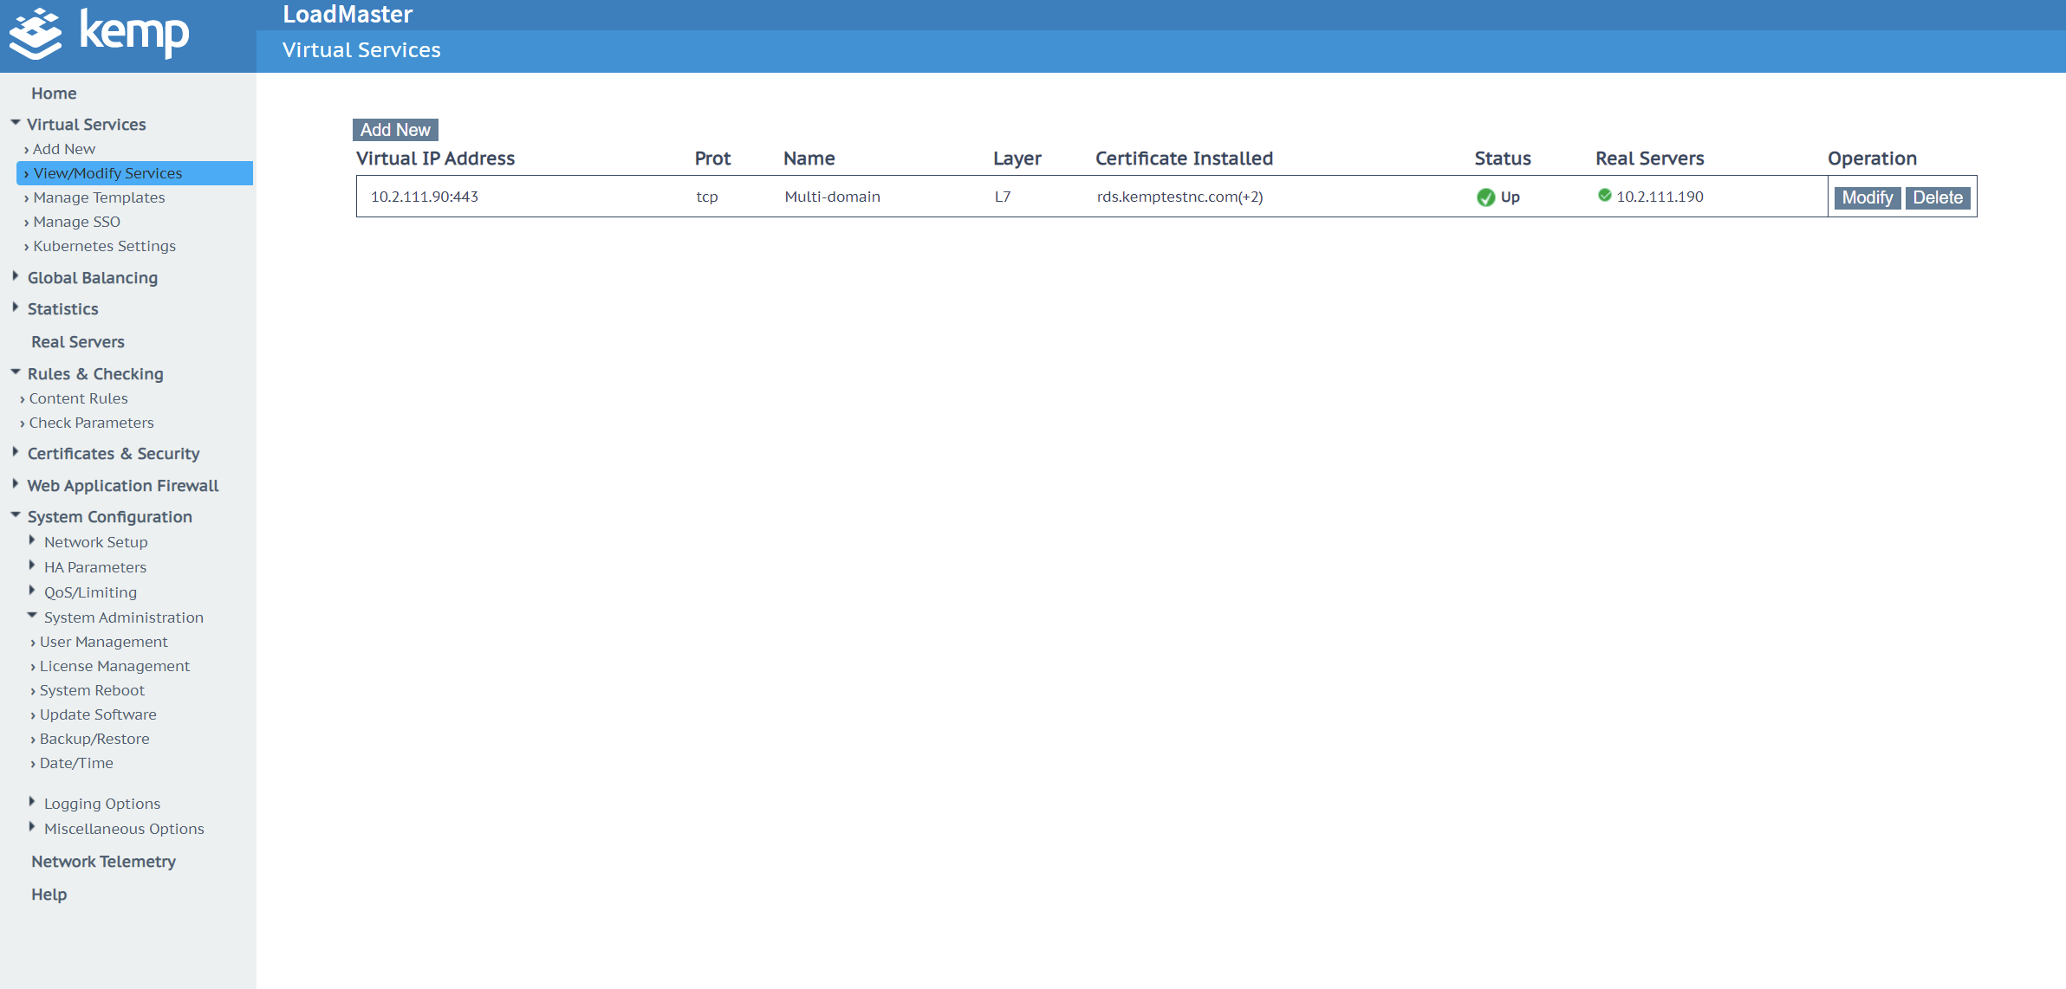The height and width of the screenshot is (989, 2066).
Task: Select View/Modify Services in sidebar
Action: click(134, 173)
